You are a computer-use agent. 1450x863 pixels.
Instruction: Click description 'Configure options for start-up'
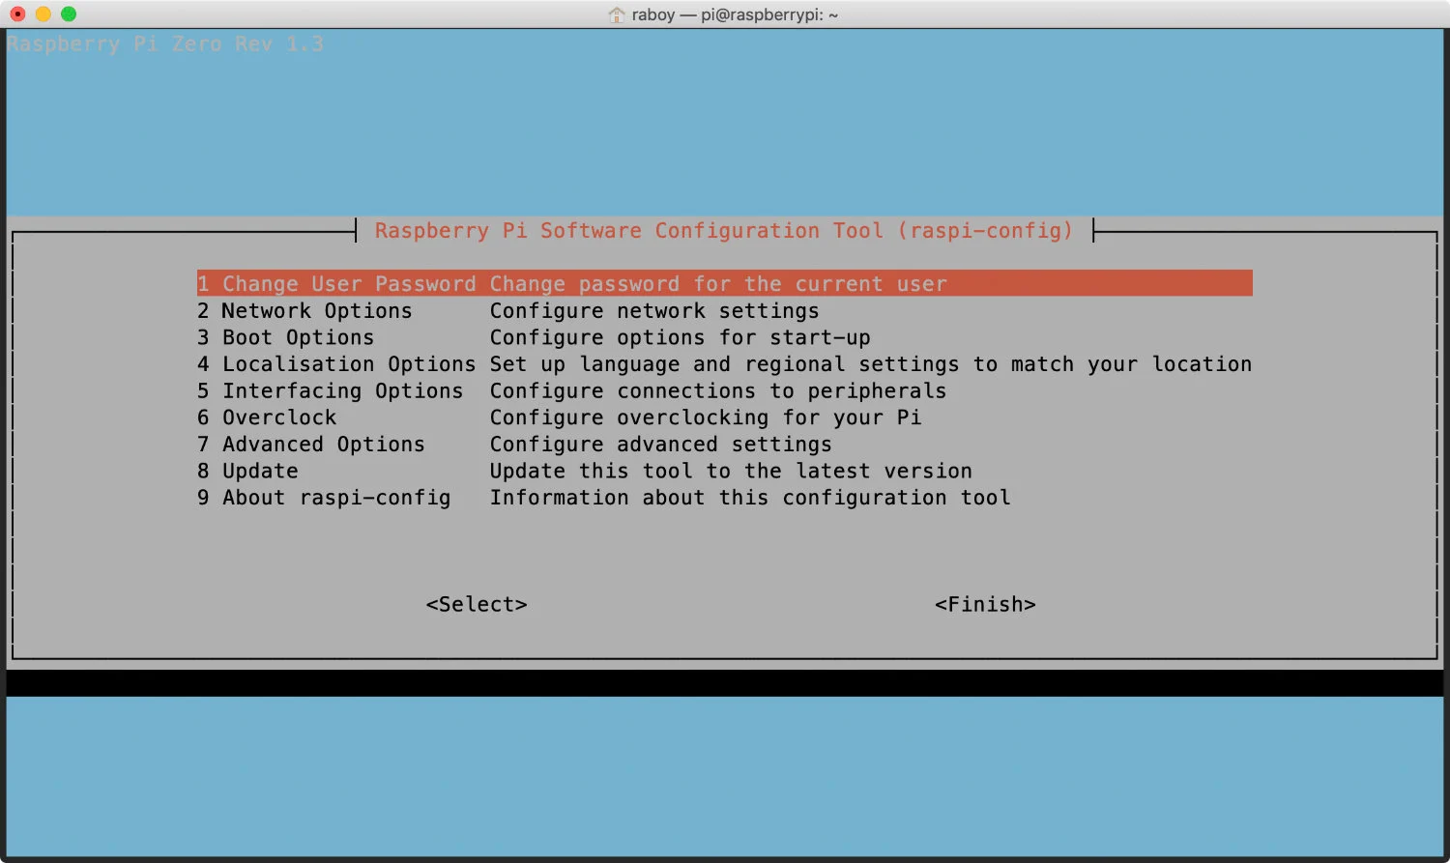click(x=680, y=337)
